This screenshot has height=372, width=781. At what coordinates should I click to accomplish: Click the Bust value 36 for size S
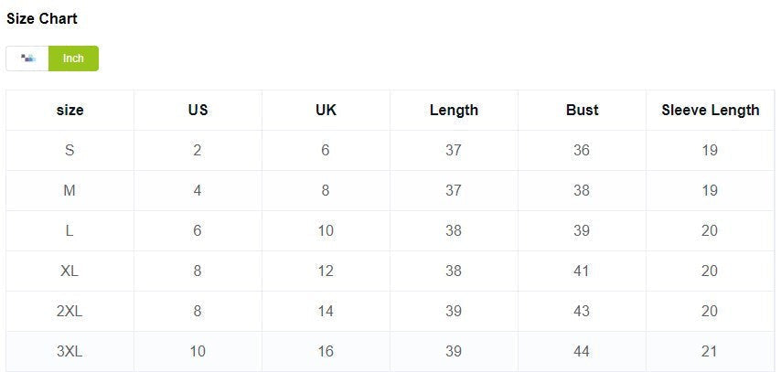[582, 150]
